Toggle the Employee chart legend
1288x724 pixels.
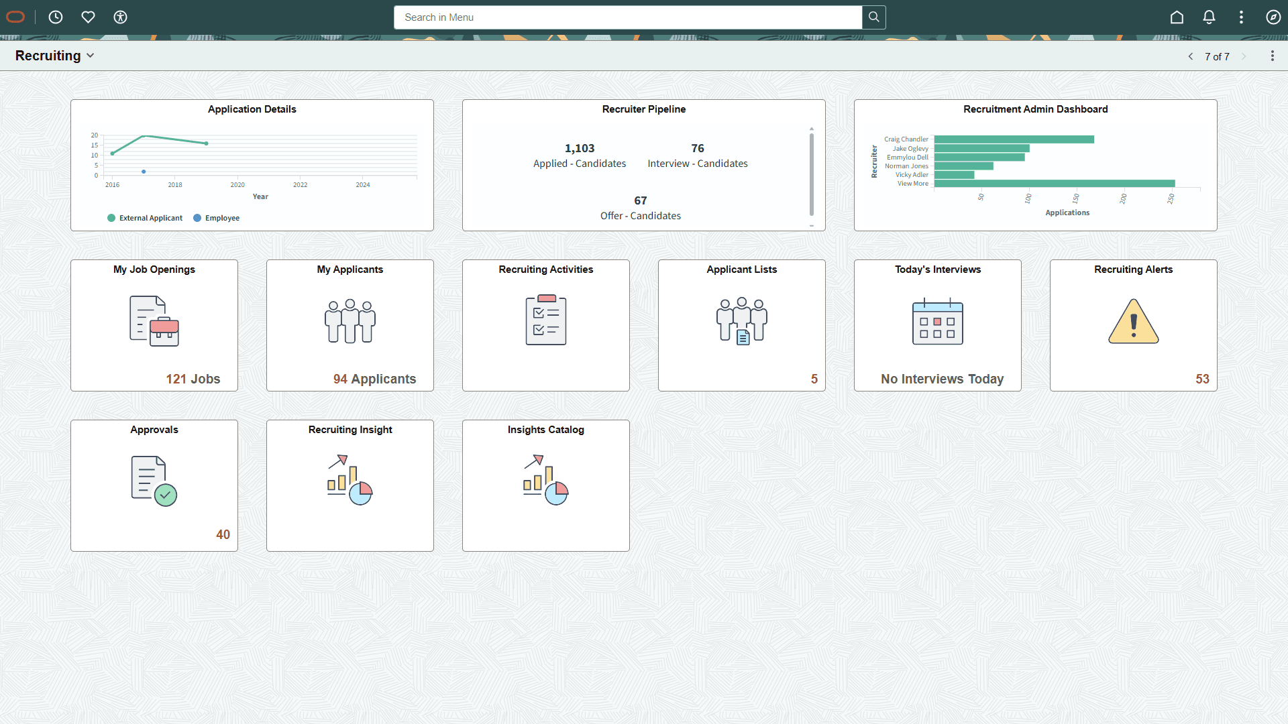coord(216,218)
